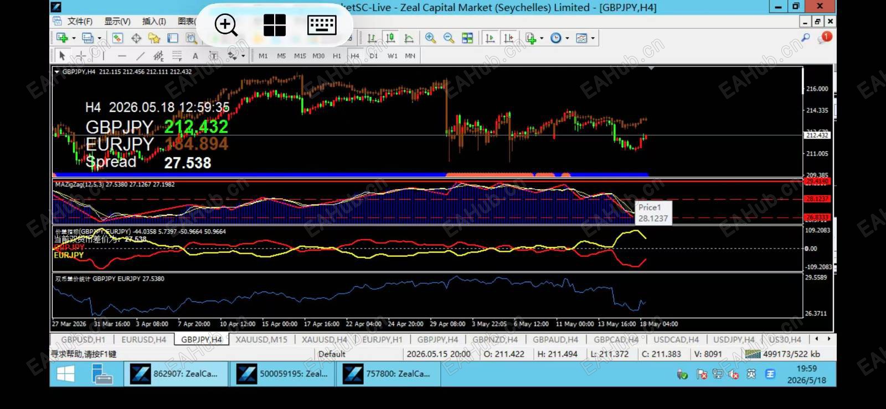The image size is (886, 409).
Task: Switch timeframe to H1
Action: point(337,56)
